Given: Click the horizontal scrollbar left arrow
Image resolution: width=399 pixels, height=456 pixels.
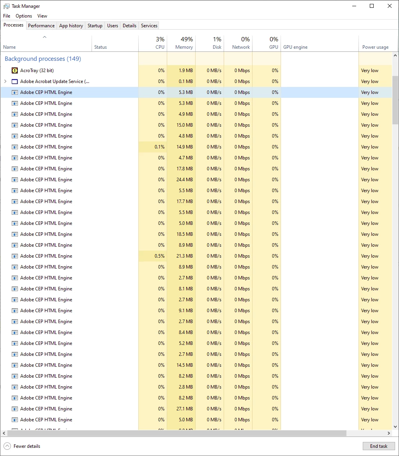Looking at the screenshot, I should click(4, 433).
